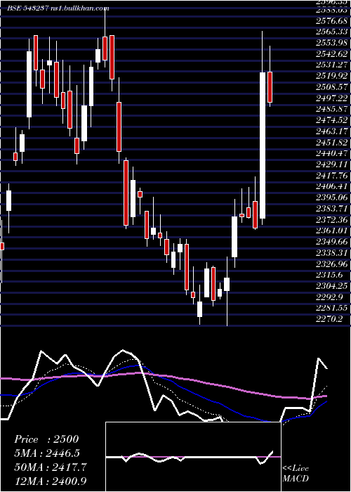
Task: Click the last red candlestick on the chart
Action: click(270, 87)
